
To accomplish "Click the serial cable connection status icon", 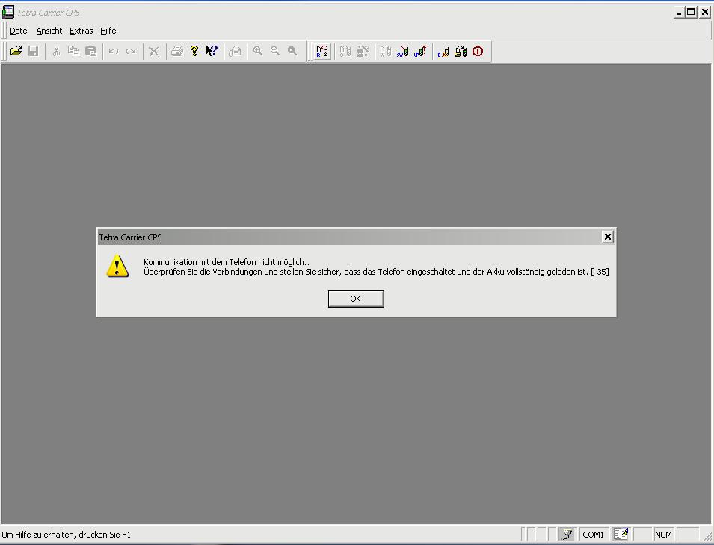I will click(x=567, y=535).
